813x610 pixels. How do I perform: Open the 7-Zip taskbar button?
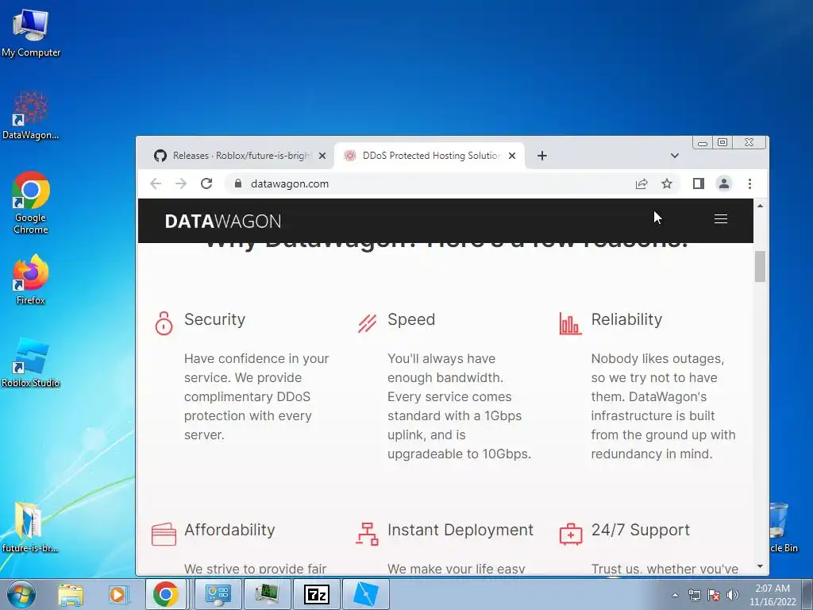[x=317, y=594]
